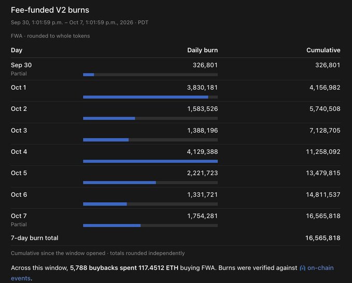Click cumulative value 14,811,537
This screenshot has width=352, height=283.
(x=323, y=195)
